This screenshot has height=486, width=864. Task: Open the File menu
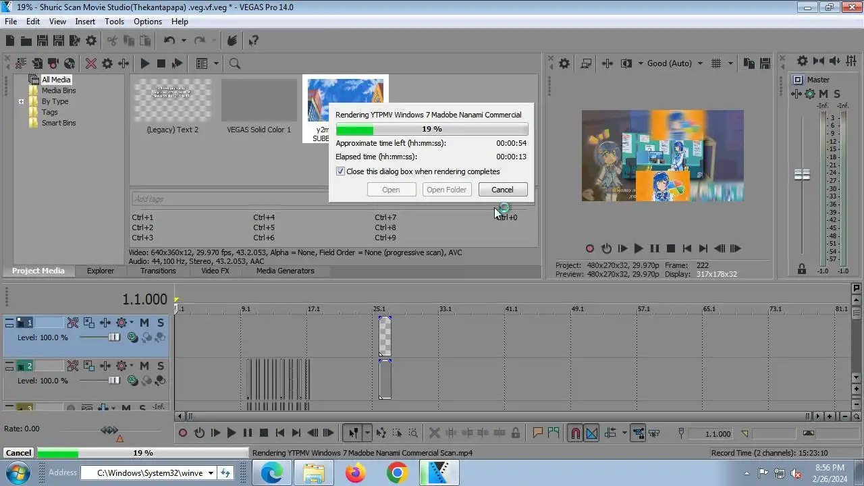point(11,22)
